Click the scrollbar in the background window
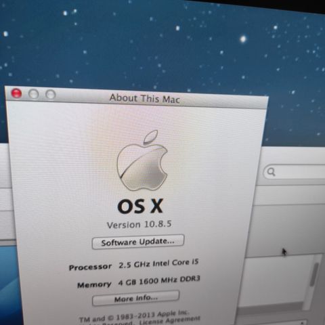The height and width of the screenshot is (325, 325). click(313, 274)
